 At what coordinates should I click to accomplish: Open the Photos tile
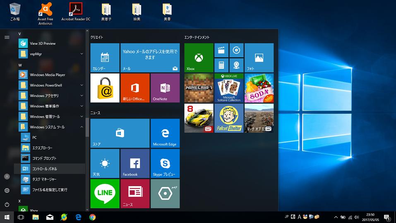coord(259,58)
